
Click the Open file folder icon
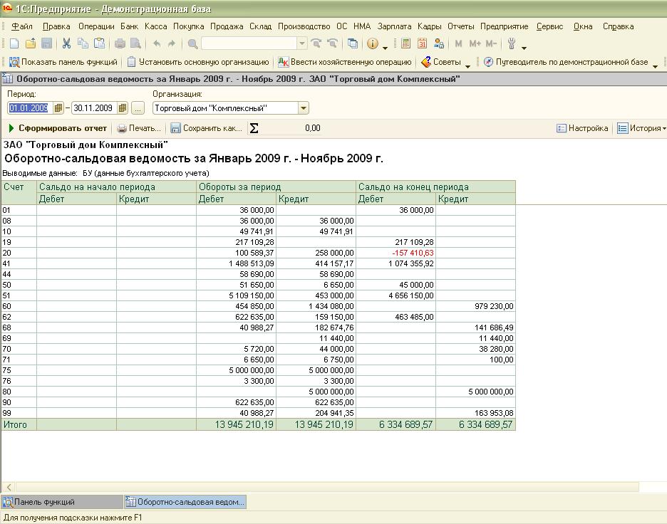(x=31, y=43)
